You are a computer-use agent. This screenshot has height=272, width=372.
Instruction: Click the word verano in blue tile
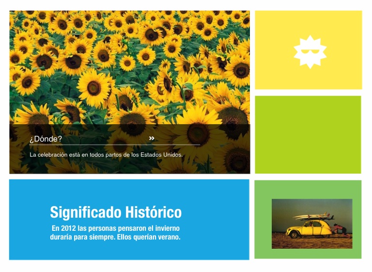tap(168, 238)
